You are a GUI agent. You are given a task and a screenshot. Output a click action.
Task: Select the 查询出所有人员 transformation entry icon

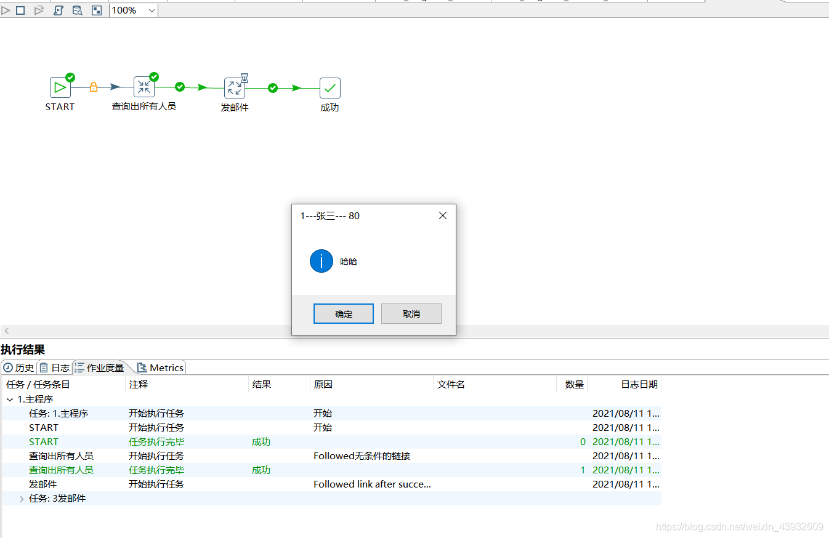tap(144, 87)
